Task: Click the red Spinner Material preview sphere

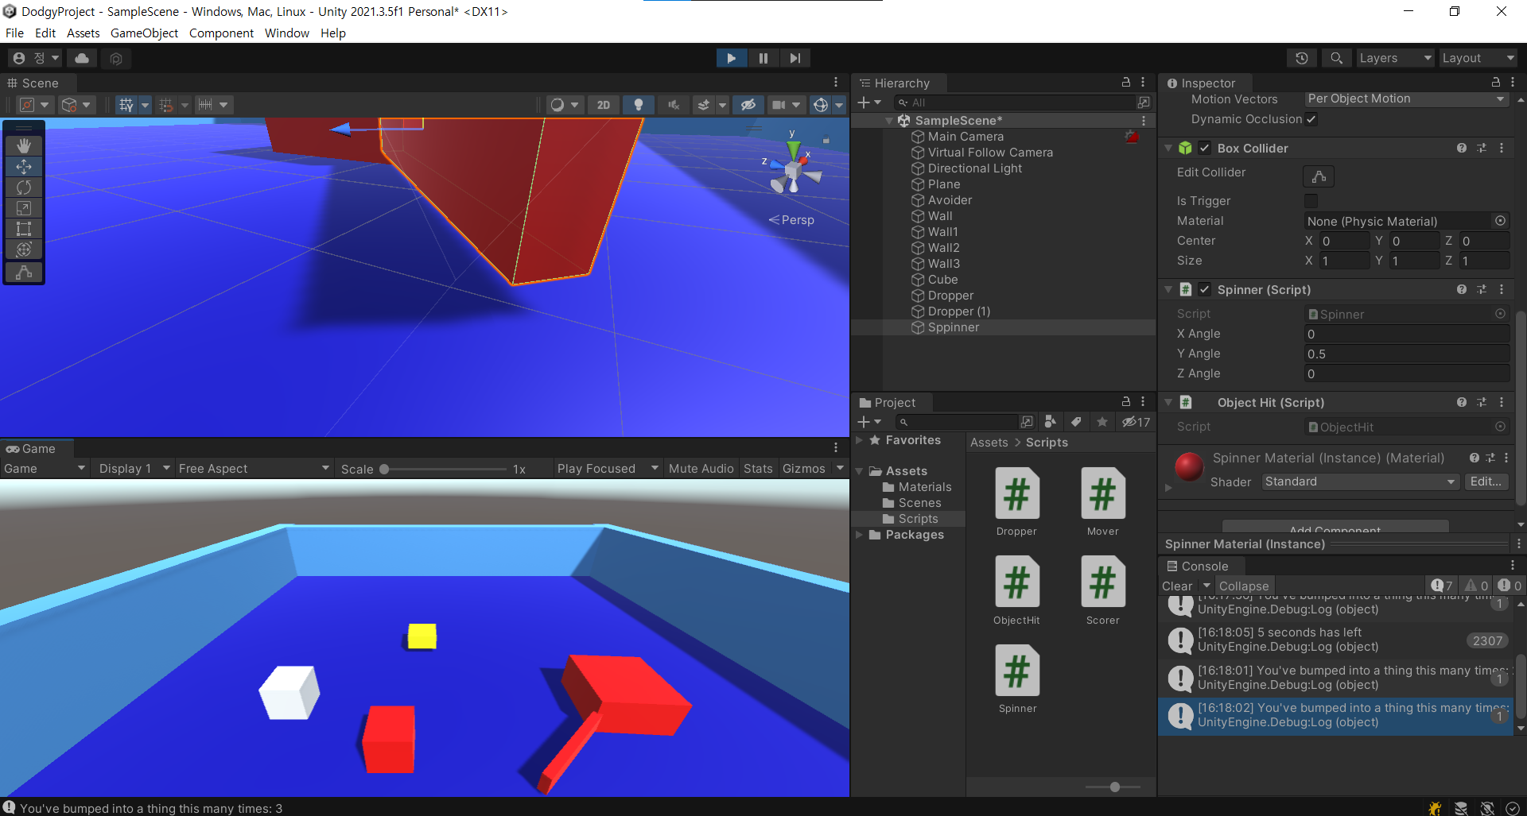Action: pos(1189,466)
